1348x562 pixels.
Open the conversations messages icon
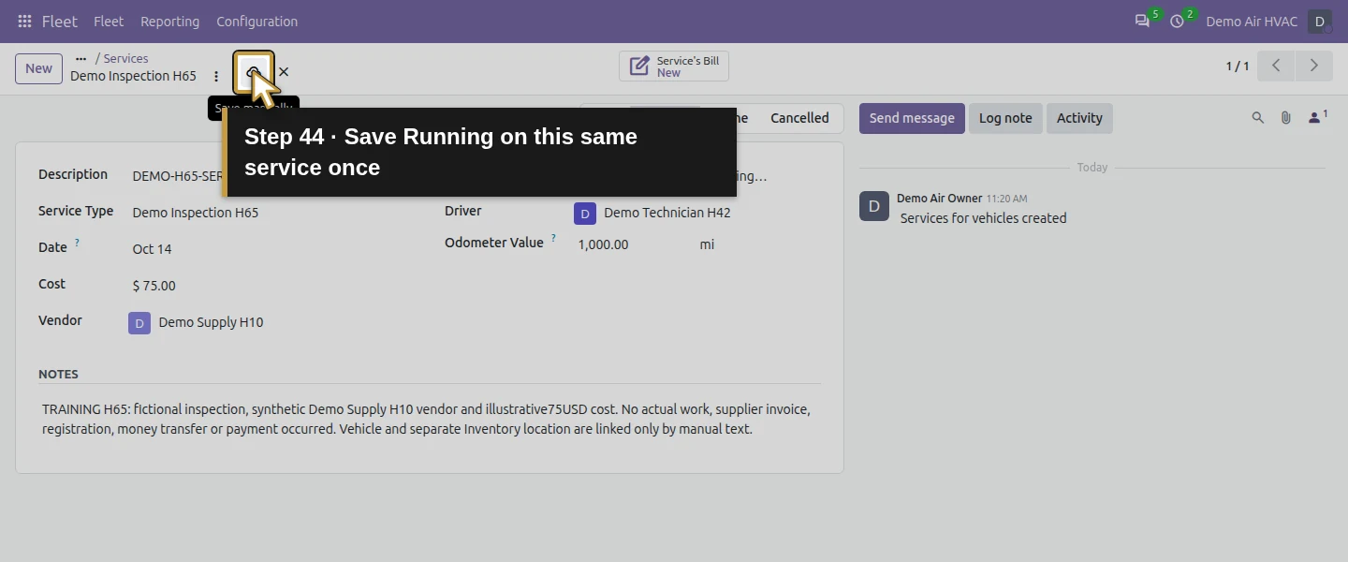tap(1142, 22)
